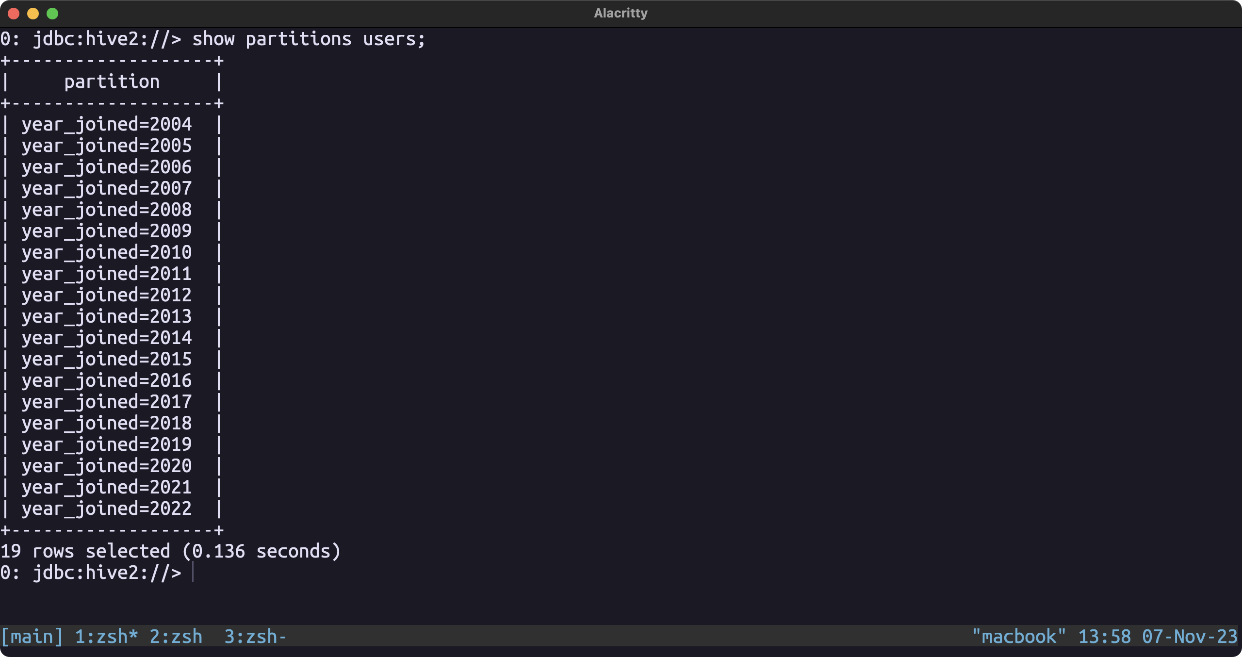Click the yellow minimize window button

pyautogui.click(x=33, y=14)
